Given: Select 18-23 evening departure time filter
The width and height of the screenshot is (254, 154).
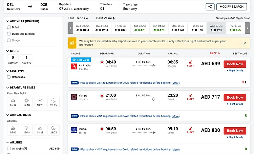Looking at the screenshot, I should click(x=40, y=102).
